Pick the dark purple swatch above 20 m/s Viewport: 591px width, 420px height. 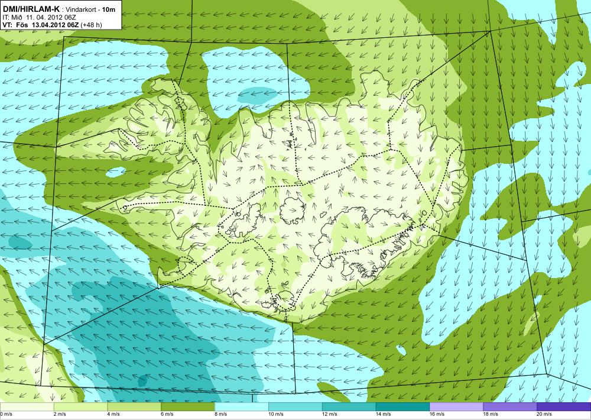click(x=564, y=407)
